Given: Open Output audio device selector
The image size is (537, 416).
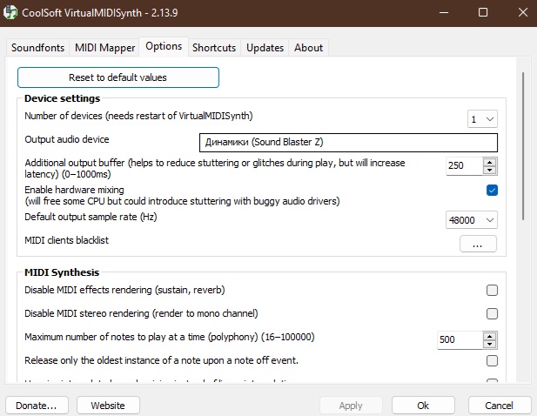Looking at the screenshot, I should click(x=348, y=143).
